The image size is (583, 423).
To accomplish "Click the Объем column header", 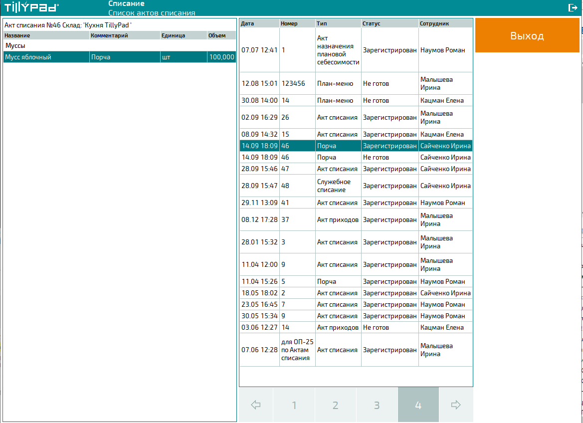I will tap(221, 35).
